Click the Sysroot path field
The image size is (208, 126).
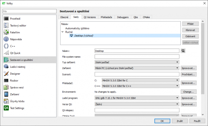(137, 74)
